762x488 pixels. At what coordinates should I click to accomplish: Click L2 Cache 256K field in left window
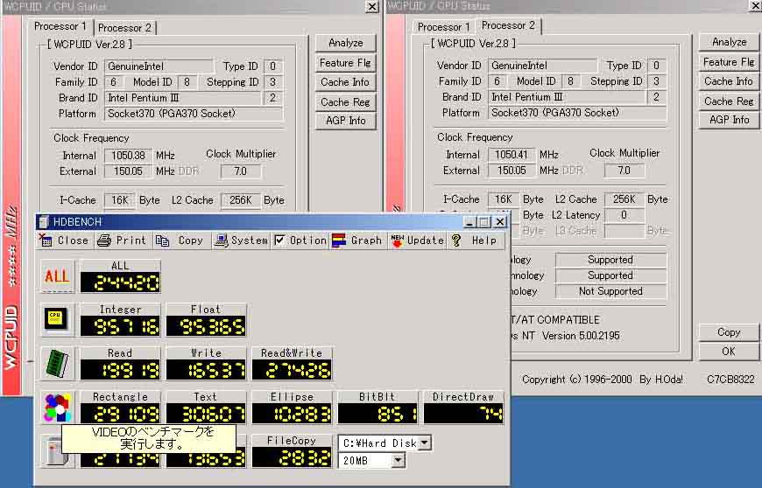click(x=241, y=200)
